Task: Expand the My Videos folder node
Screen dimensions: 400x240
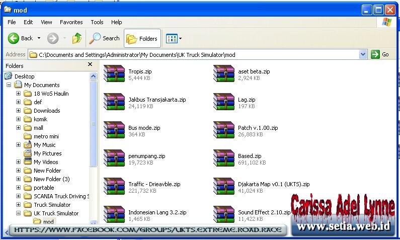Action: point(19,162)
